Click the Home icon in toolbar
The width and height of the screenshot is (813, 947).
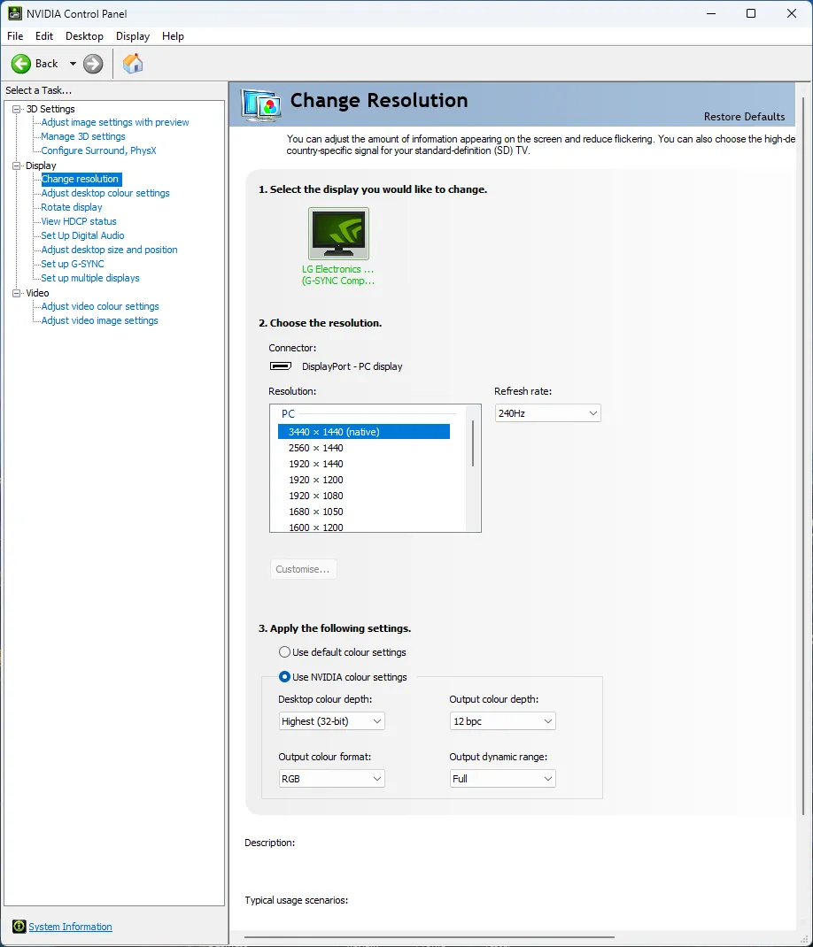pos(133,64)
